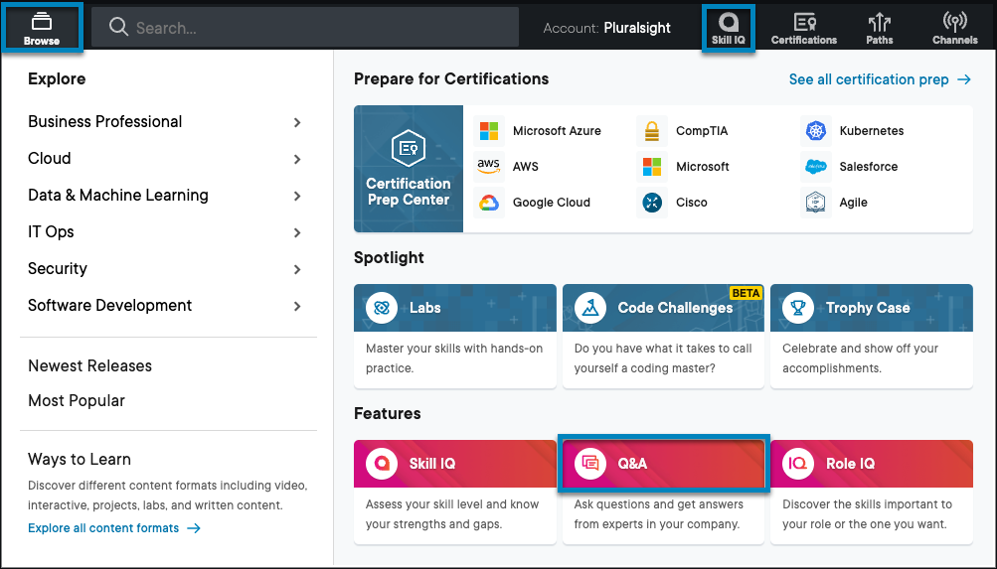The height and width of the screenshot is (569, 997).
Task: Click the Skill IQ feature card icon
Action: pos(382,464)
